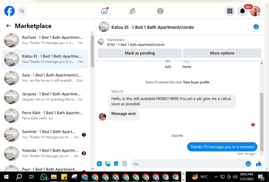Click the Add option in chat header
Screen dimensions: 269x182
pos(168,65)
